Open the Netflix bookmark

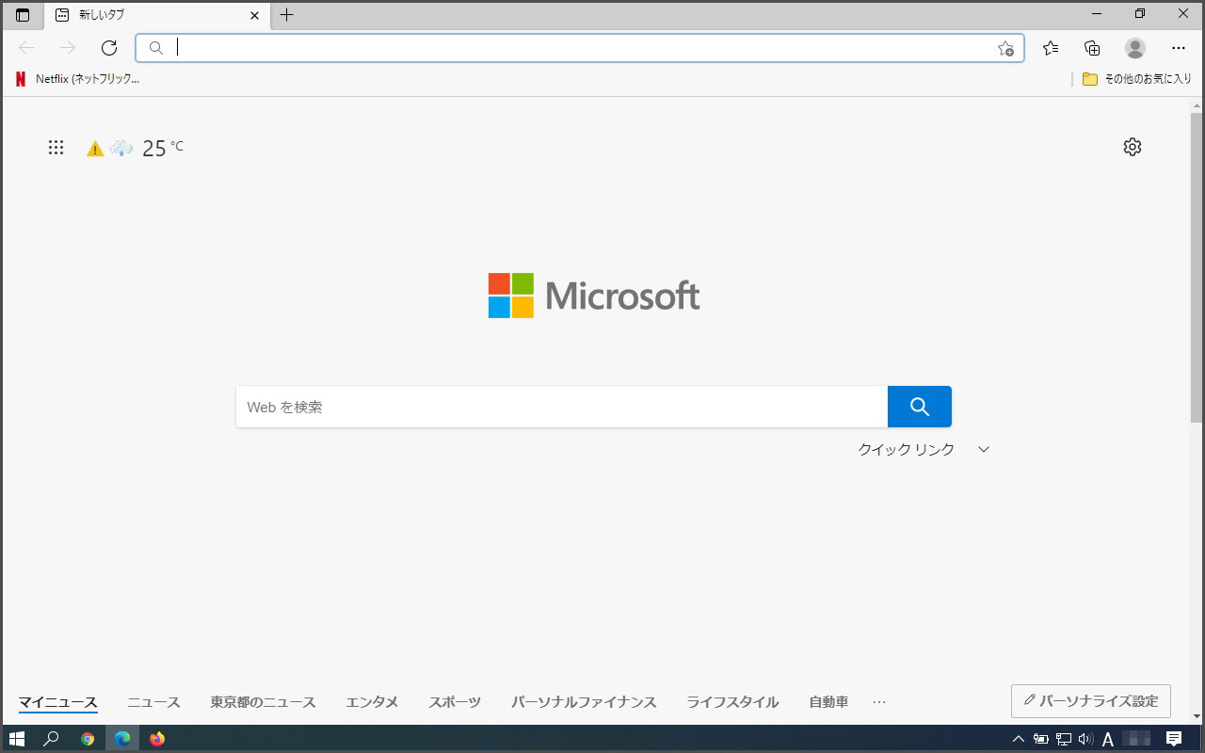77,80
